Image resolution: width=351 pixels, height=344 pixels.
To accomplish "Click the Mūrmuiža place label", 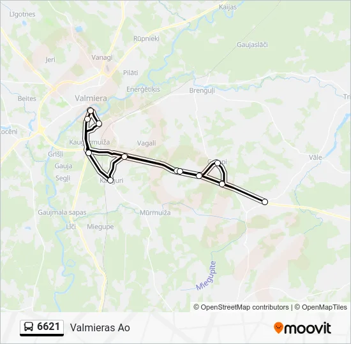I will click(x=155, y=213).
